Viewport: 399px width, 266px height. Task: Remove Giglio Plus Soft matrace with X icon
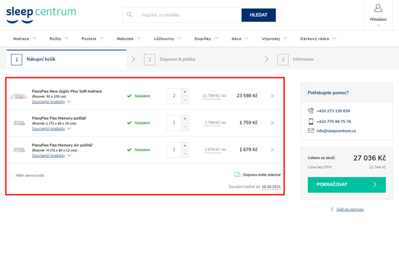[272, 96]
